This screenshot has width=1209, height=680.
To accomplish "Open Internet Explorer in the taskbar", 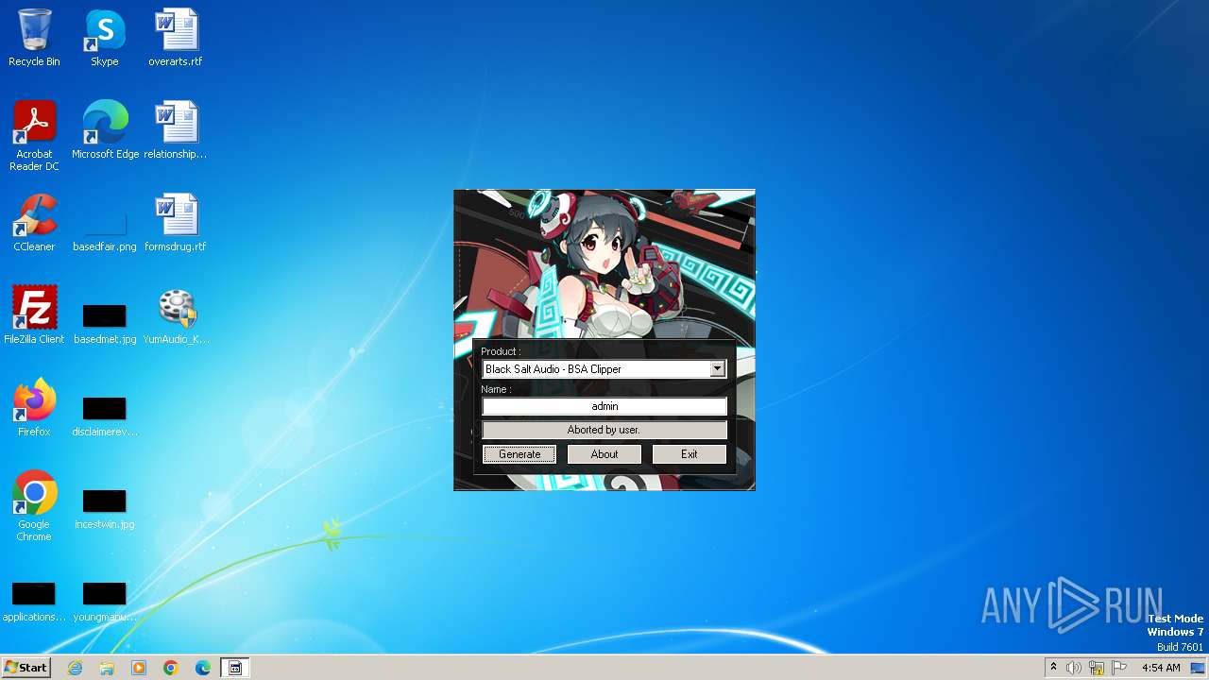I will coord(75,668).
